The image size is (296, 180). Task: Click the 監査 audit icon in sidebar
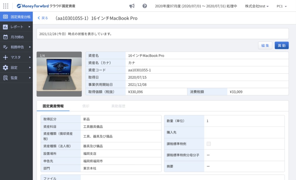5,78
